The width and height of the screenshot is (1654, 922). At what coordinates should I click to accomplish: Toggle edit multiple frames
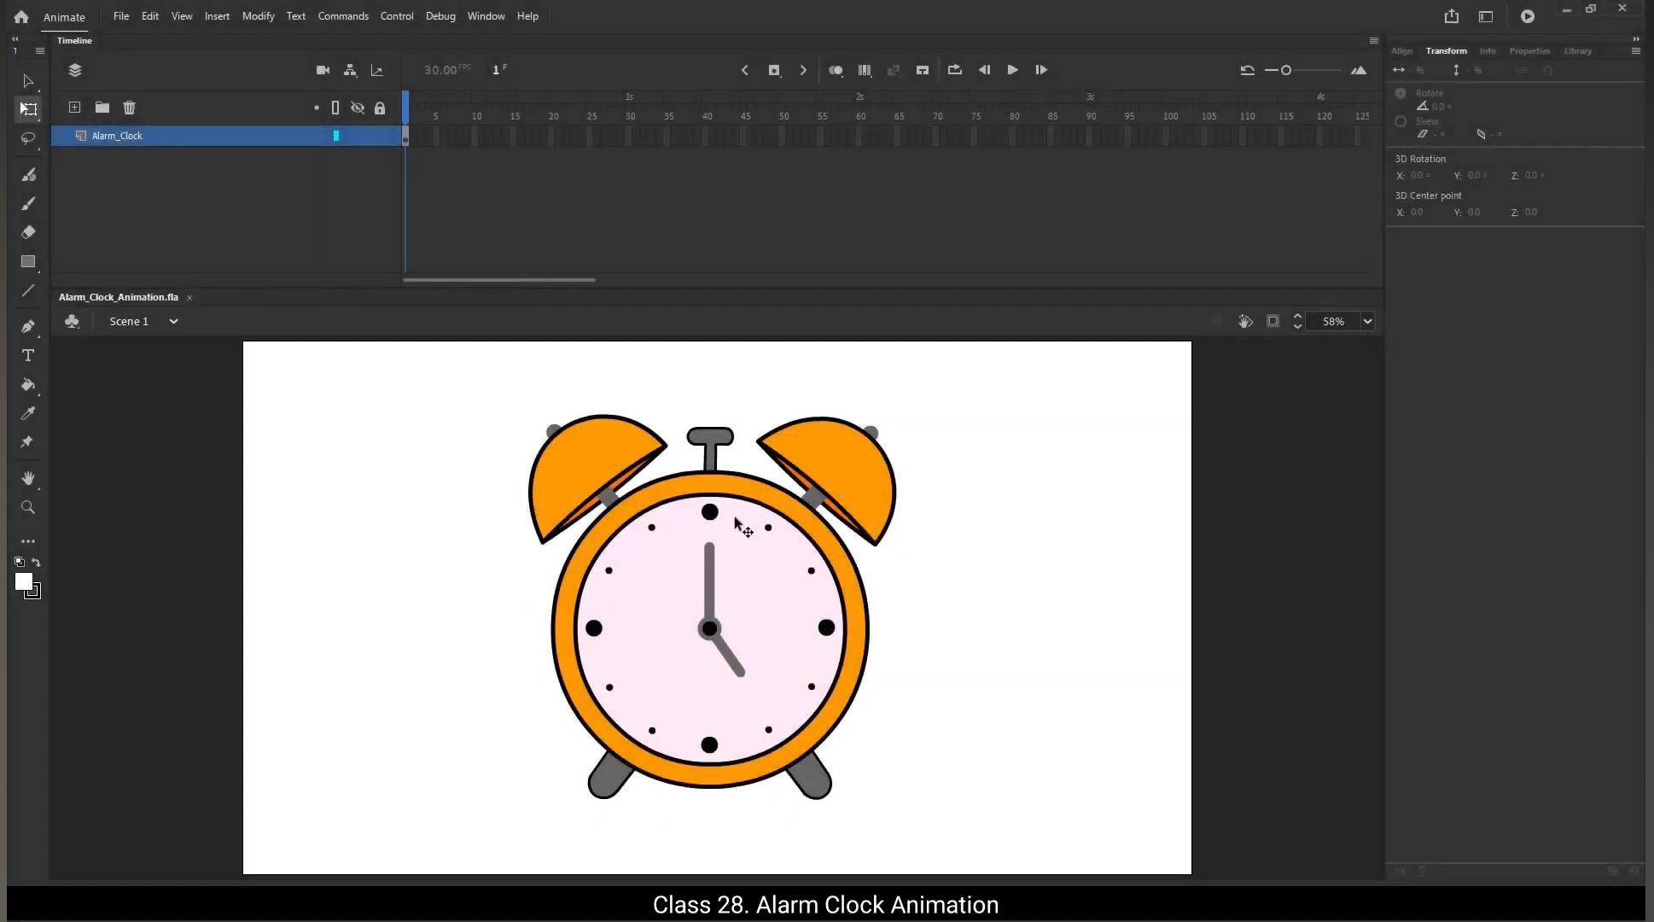tap(865, 70)
